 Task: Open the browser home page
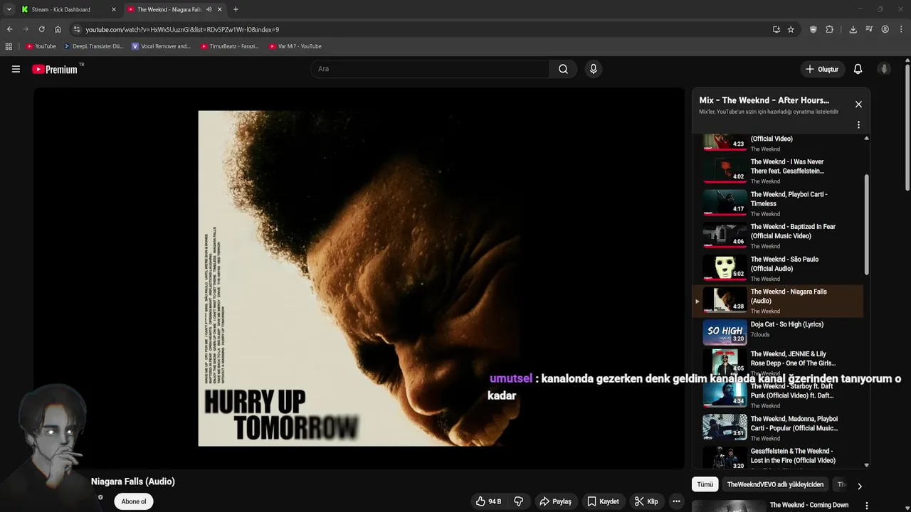pos(58,29)
